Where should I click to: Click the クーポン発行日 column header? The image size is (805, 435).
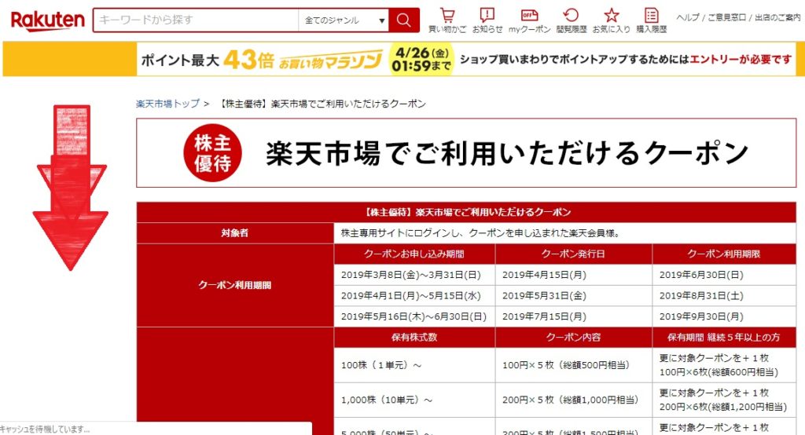573,254
